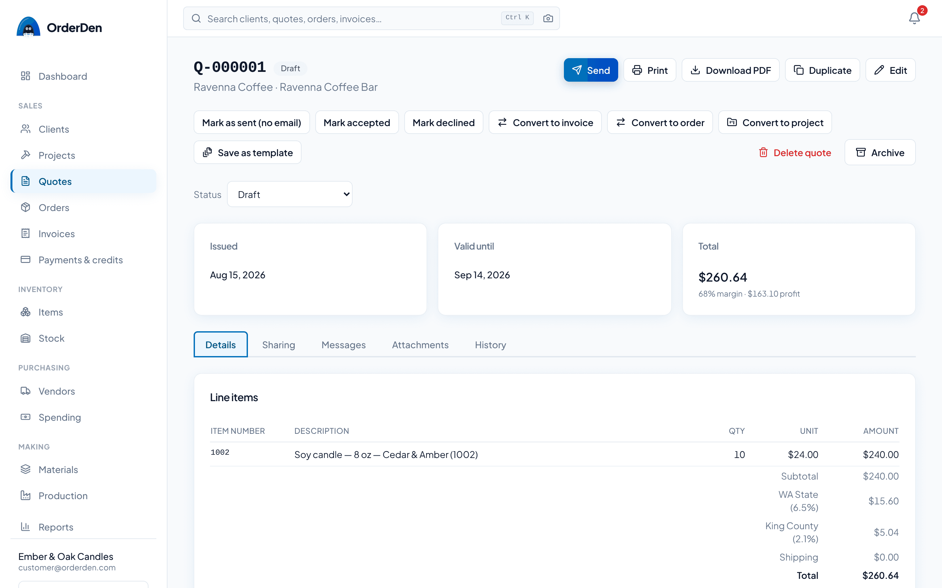942x588 pixels.
Task: View the History tab
Action: coord(490,345)
